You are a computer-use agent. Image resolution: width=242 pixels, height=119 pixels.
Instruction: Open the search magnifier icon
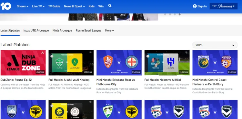110,6
